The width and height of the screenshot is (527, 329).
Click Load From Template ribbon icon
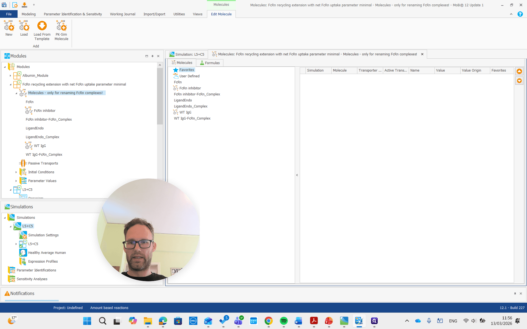point(42,26)
